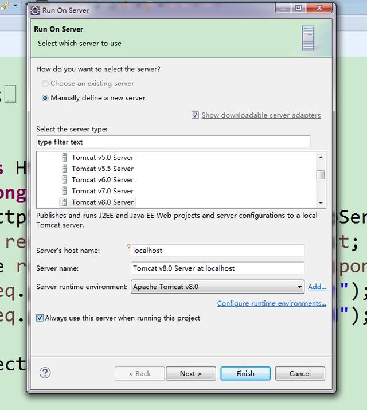
Task: Focus the type filter text field
Action: [x=173, y=142]
